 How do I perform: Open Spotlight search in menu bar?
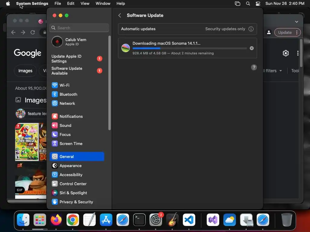(248, 4)
